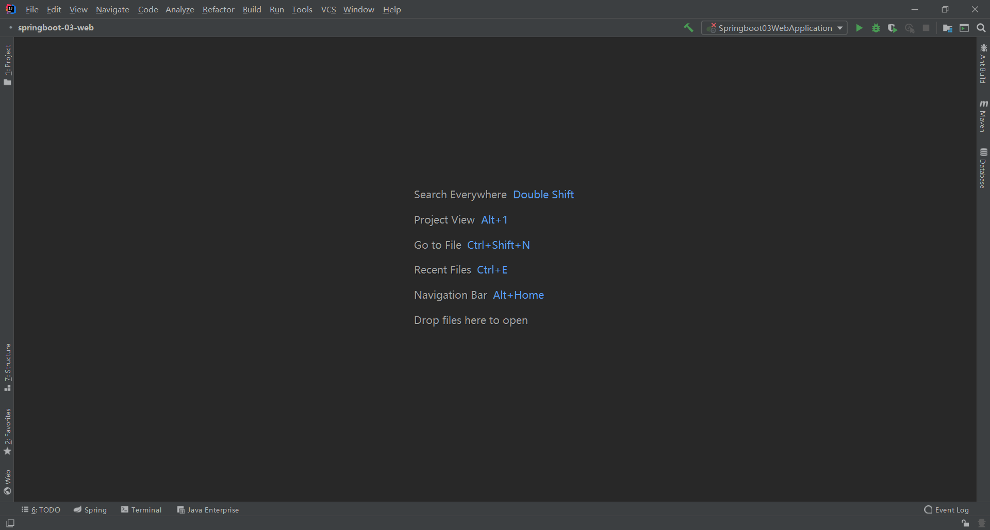Open the Edit menu
This screenshot has width=990, height=530.
54,9
